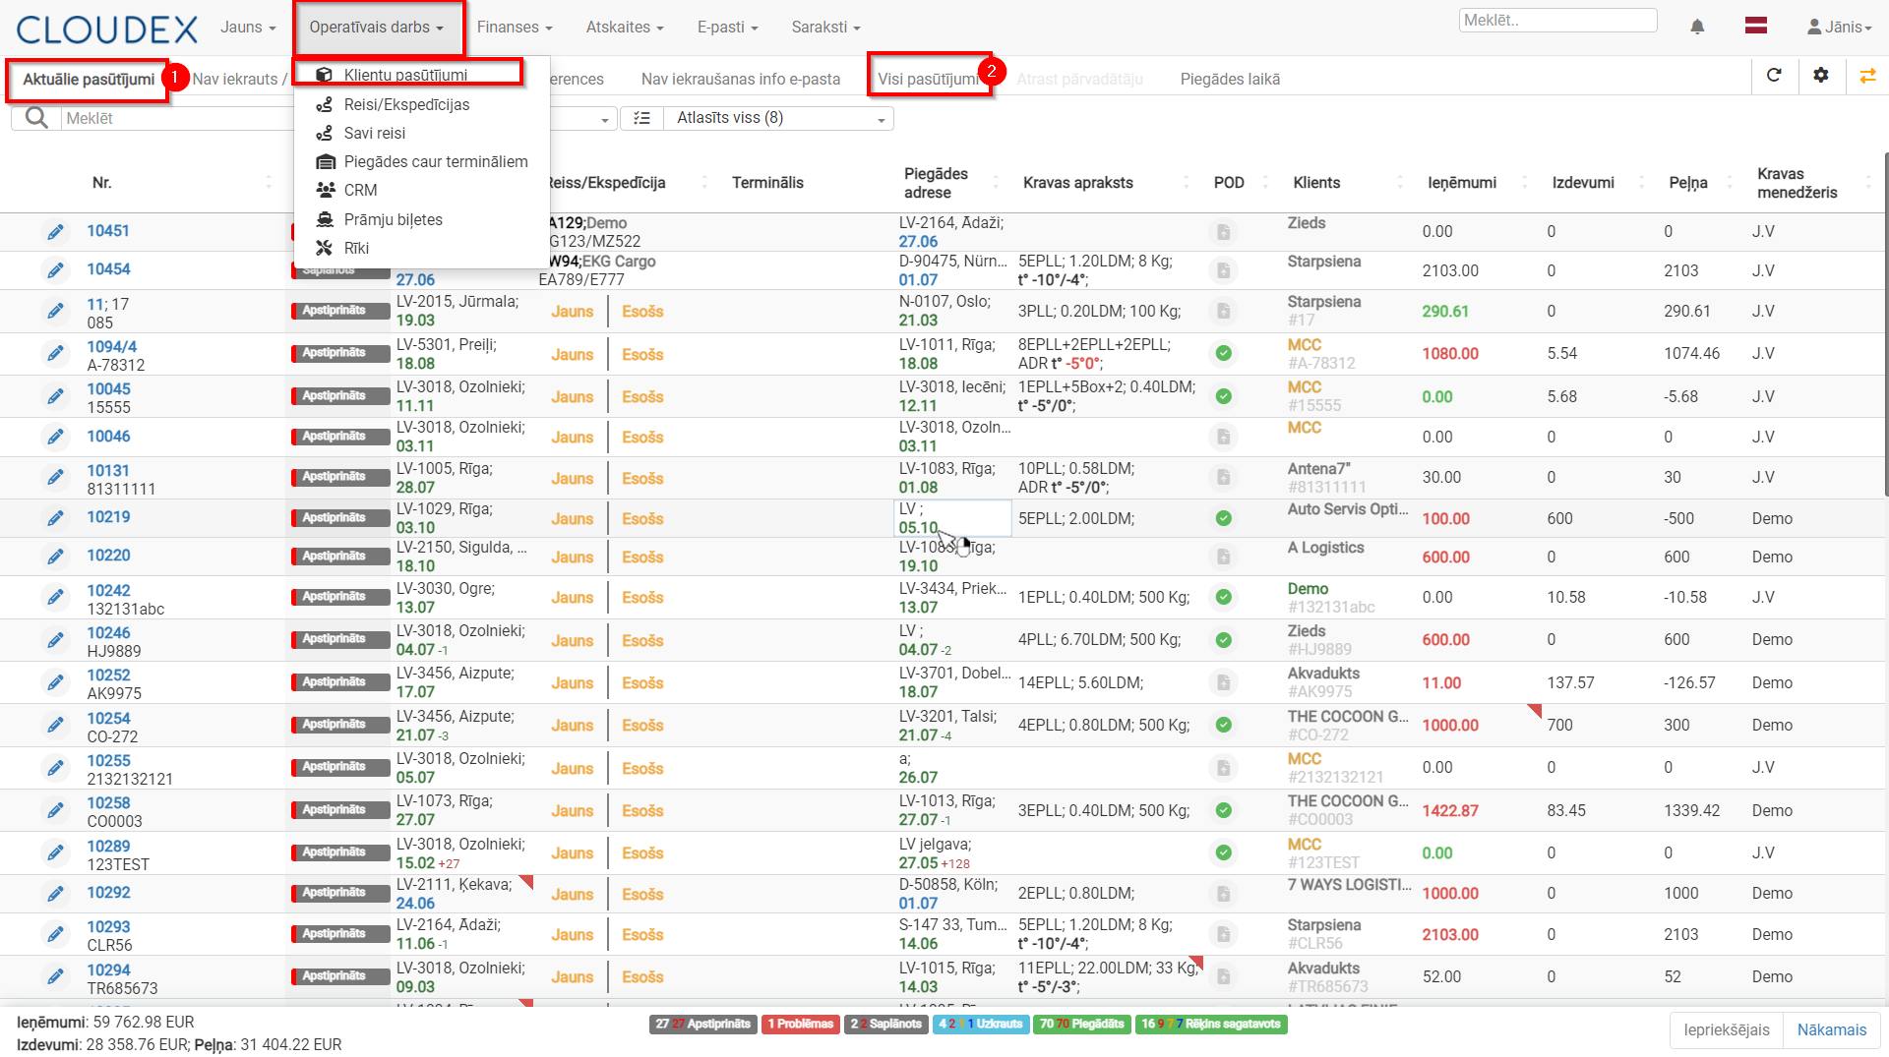Open settings gear icon

[x=1821, y=75]
